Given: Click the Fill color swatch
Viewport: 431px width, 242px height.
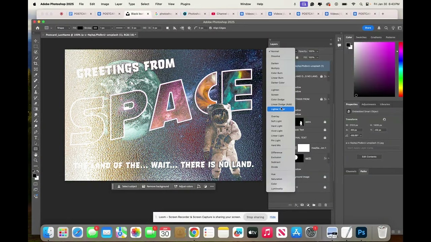Looking at the screenshot, I should click(80, 28).
